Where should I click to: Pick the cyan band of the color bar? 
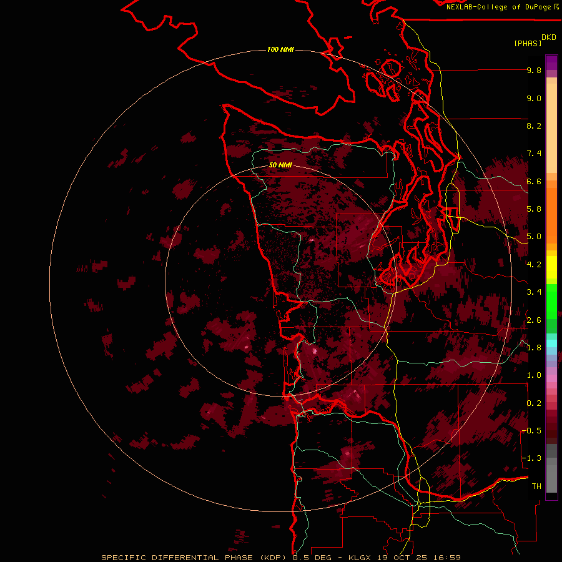(551, 343)
